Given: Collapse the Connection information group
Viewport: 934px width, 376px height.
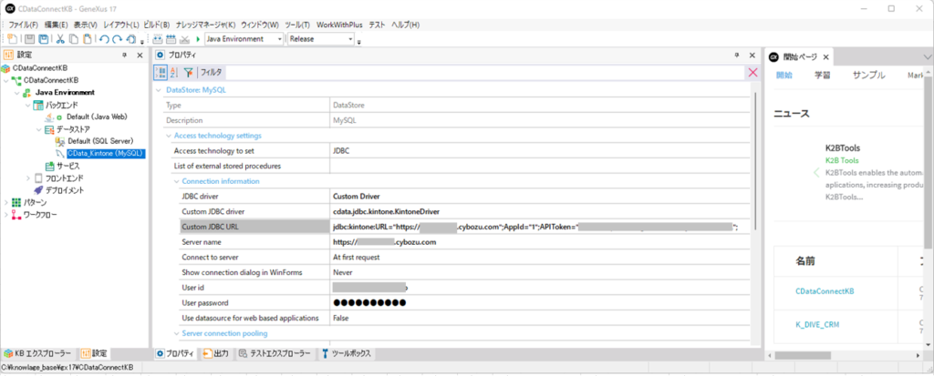Looking at the screenshot, I should pyautogui.click(x=176, y=181).
